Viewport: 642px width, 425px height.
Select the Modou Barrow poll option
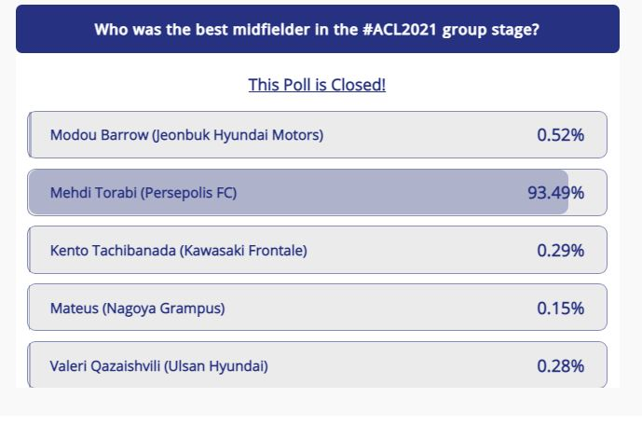[x=186, y=135]
